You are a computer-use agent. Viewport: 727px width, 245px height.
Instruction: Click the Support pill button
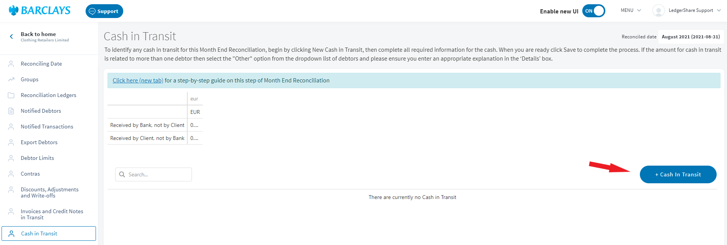coord(104,11)
